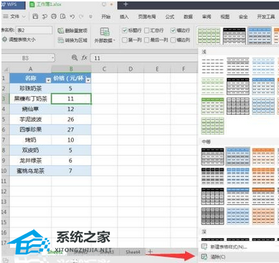Click the 转换为区域 icon
Viewport: 279px width, 263px height.
[x=60, y=40]
